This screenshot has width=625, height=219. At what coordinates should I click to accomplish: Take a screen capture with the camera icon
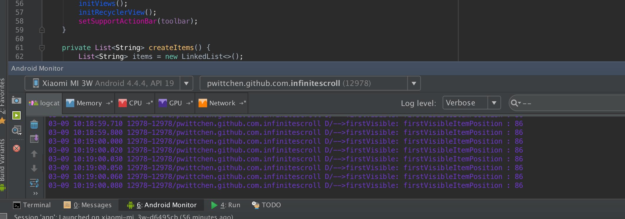(17, 100)
